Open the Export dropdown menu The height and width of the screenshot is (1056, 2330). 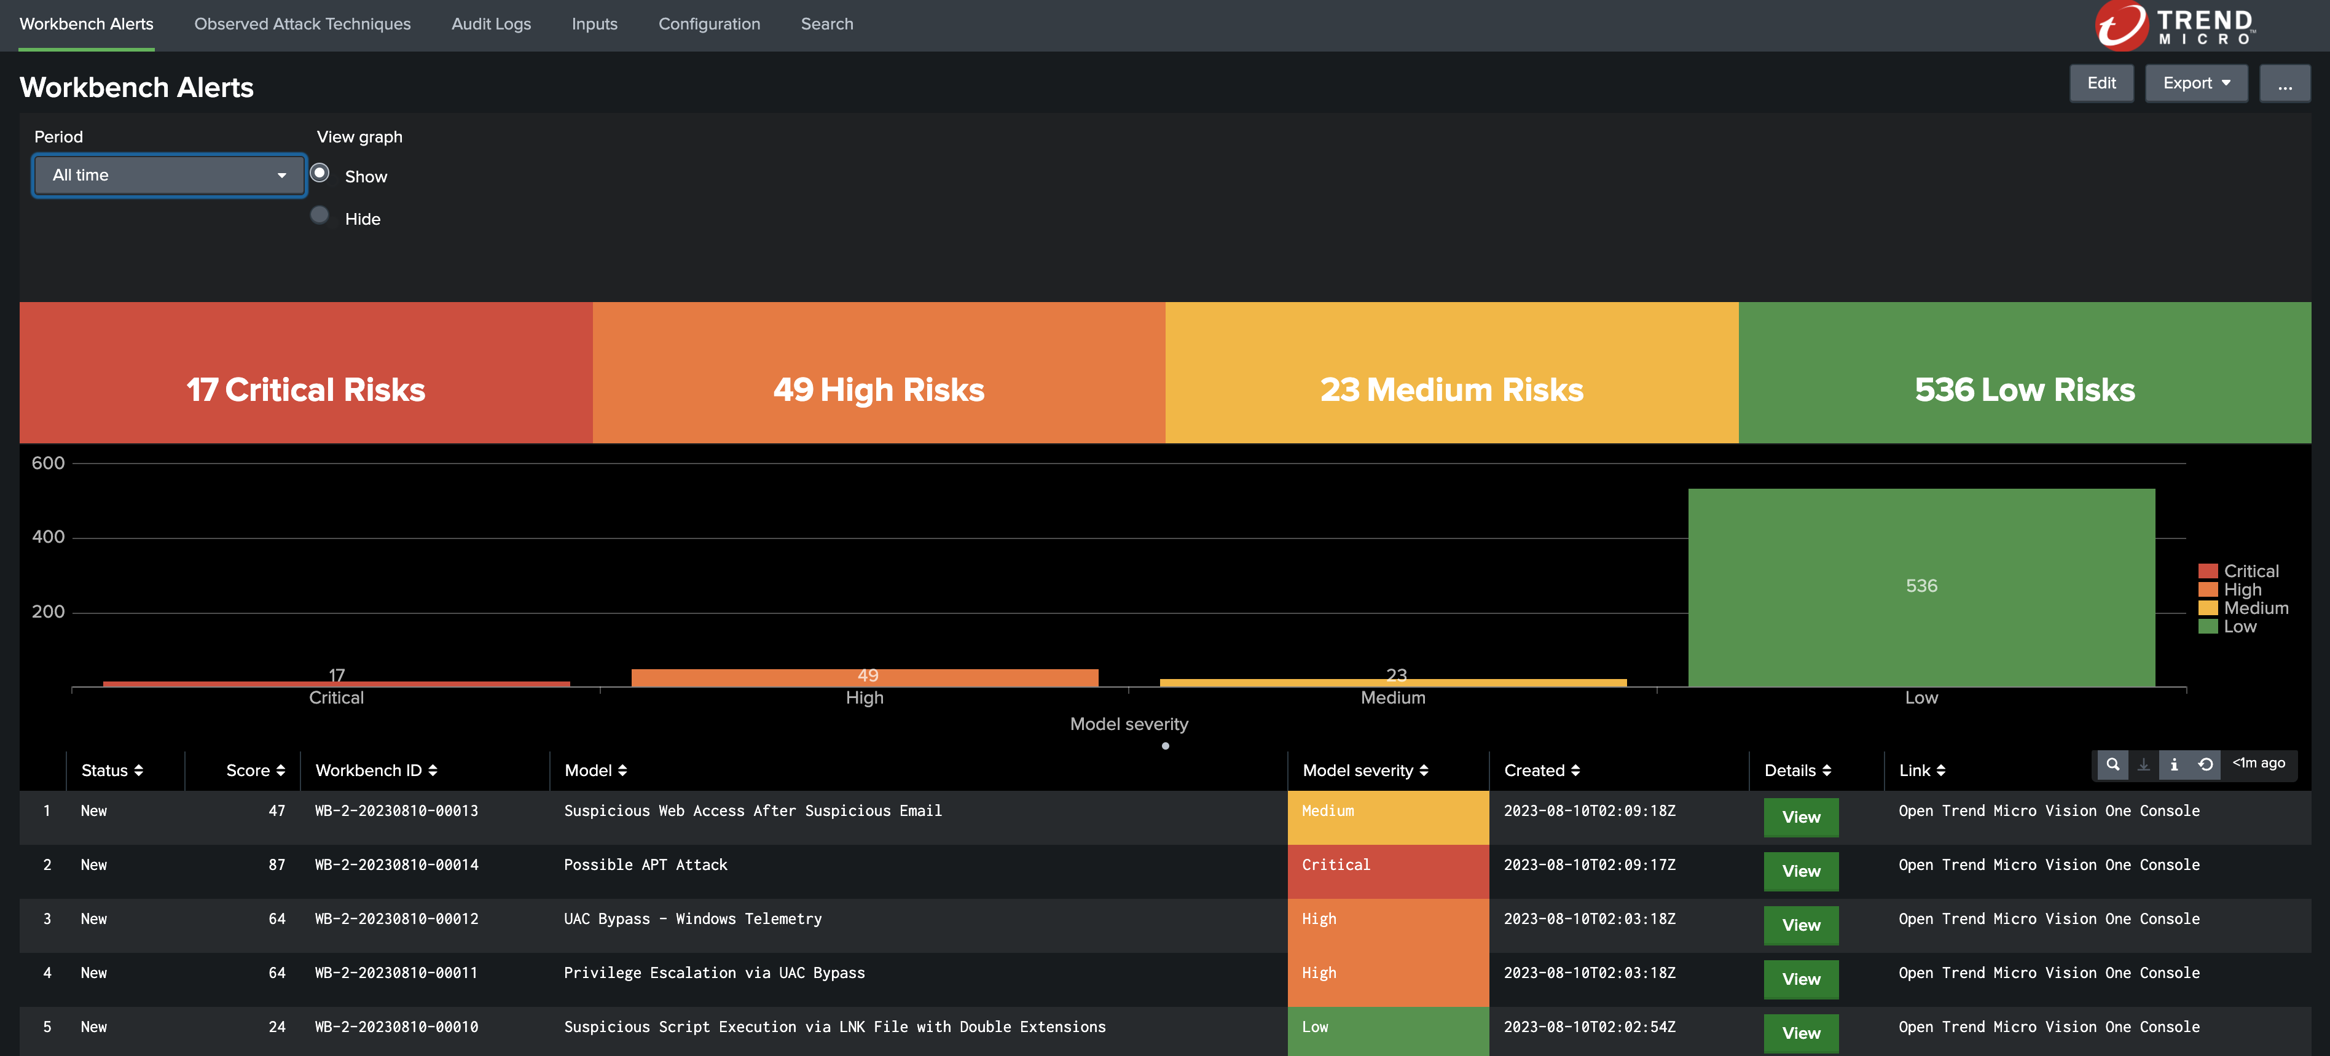tap(2195, 83)
